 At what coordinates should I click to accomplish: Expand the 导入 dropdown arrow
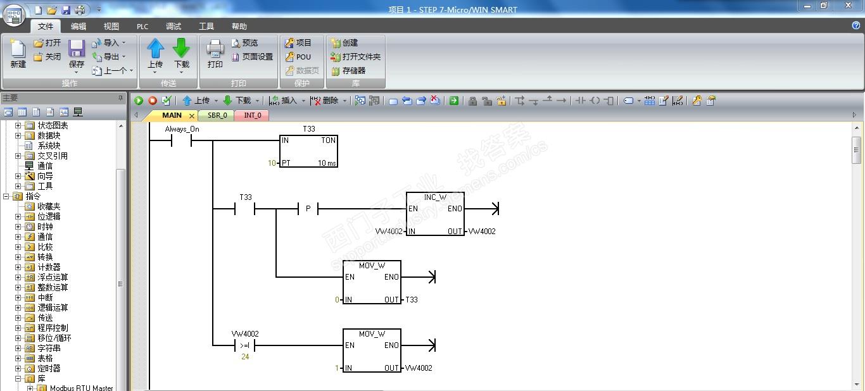click(x=123, y=43)
